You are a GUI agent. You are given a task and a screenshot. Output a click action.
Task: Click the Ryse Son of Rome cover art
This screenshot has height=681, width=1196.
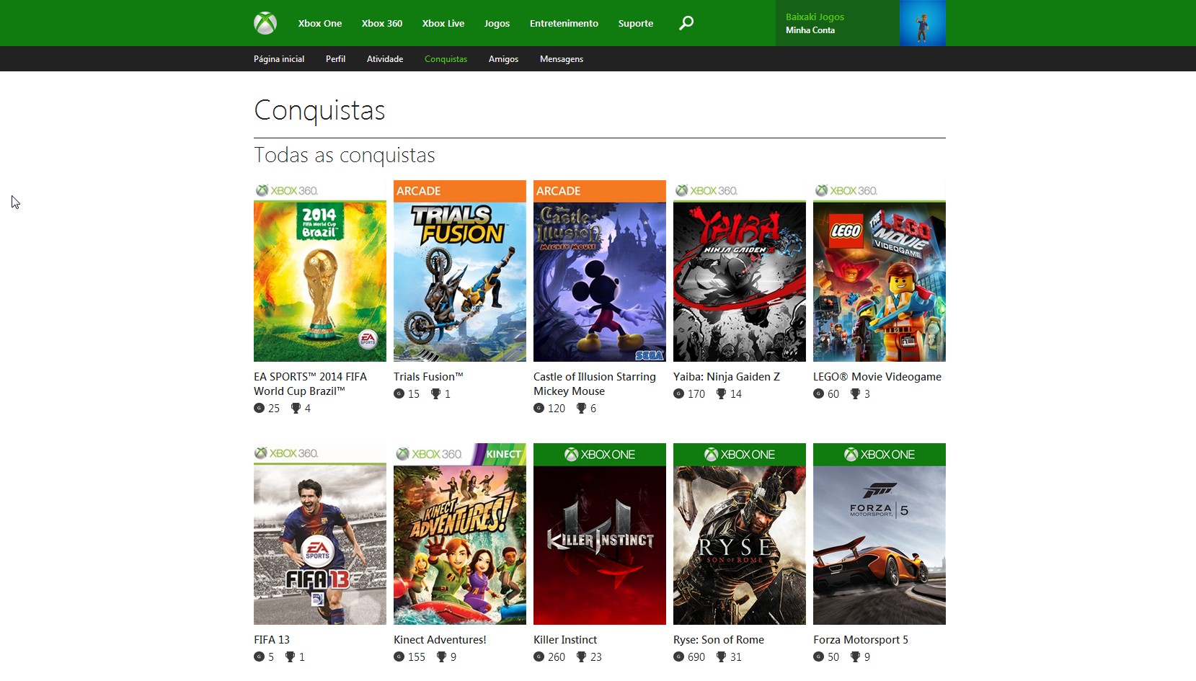(740, 534)
